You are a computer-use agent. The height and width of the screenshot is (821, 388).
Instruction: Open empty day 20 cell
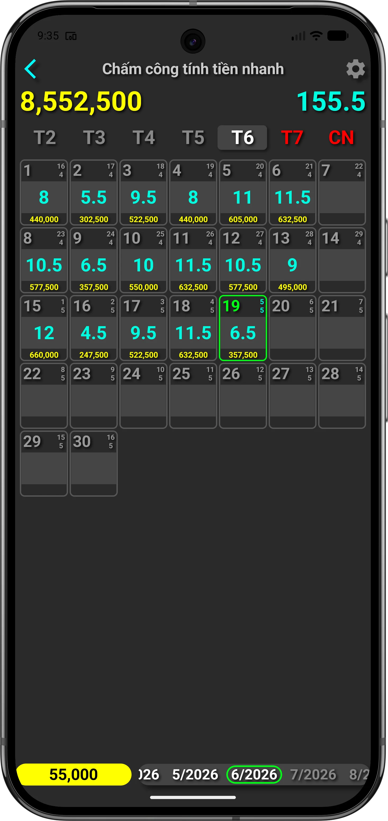[x=292, y=328]
